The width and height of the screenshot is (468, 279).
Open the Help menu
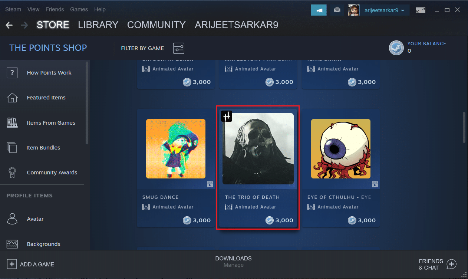click(x=100, y=9)
